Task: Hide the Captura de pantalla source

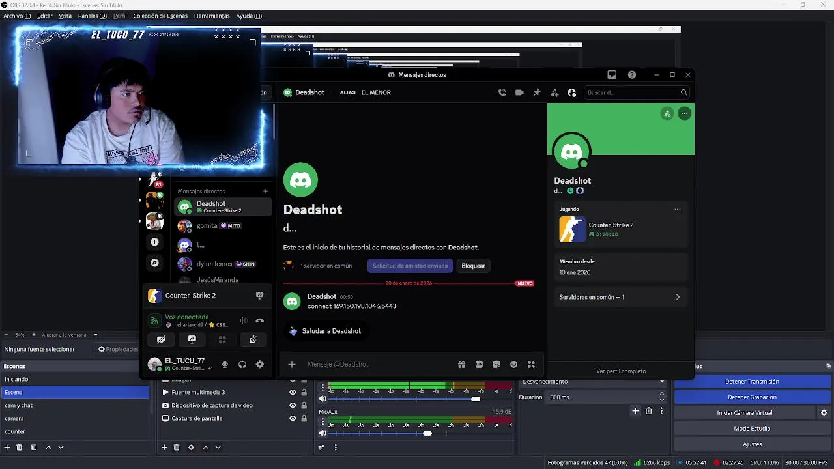Action: click(293, 418)
